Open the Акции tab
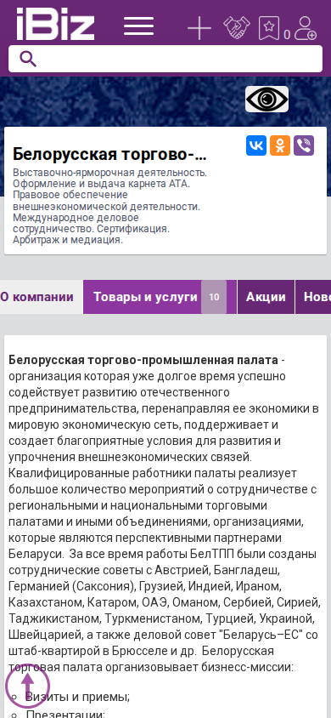The width and height of the screenshot is (331, 718). click(266, 297)
